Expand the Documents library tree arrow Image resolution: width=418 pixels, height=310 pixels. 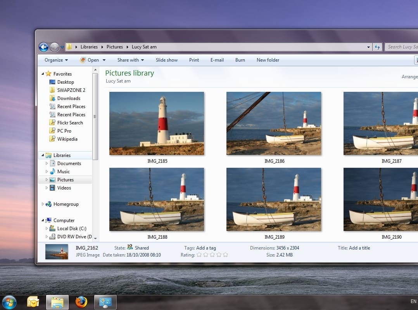(47, 164)
